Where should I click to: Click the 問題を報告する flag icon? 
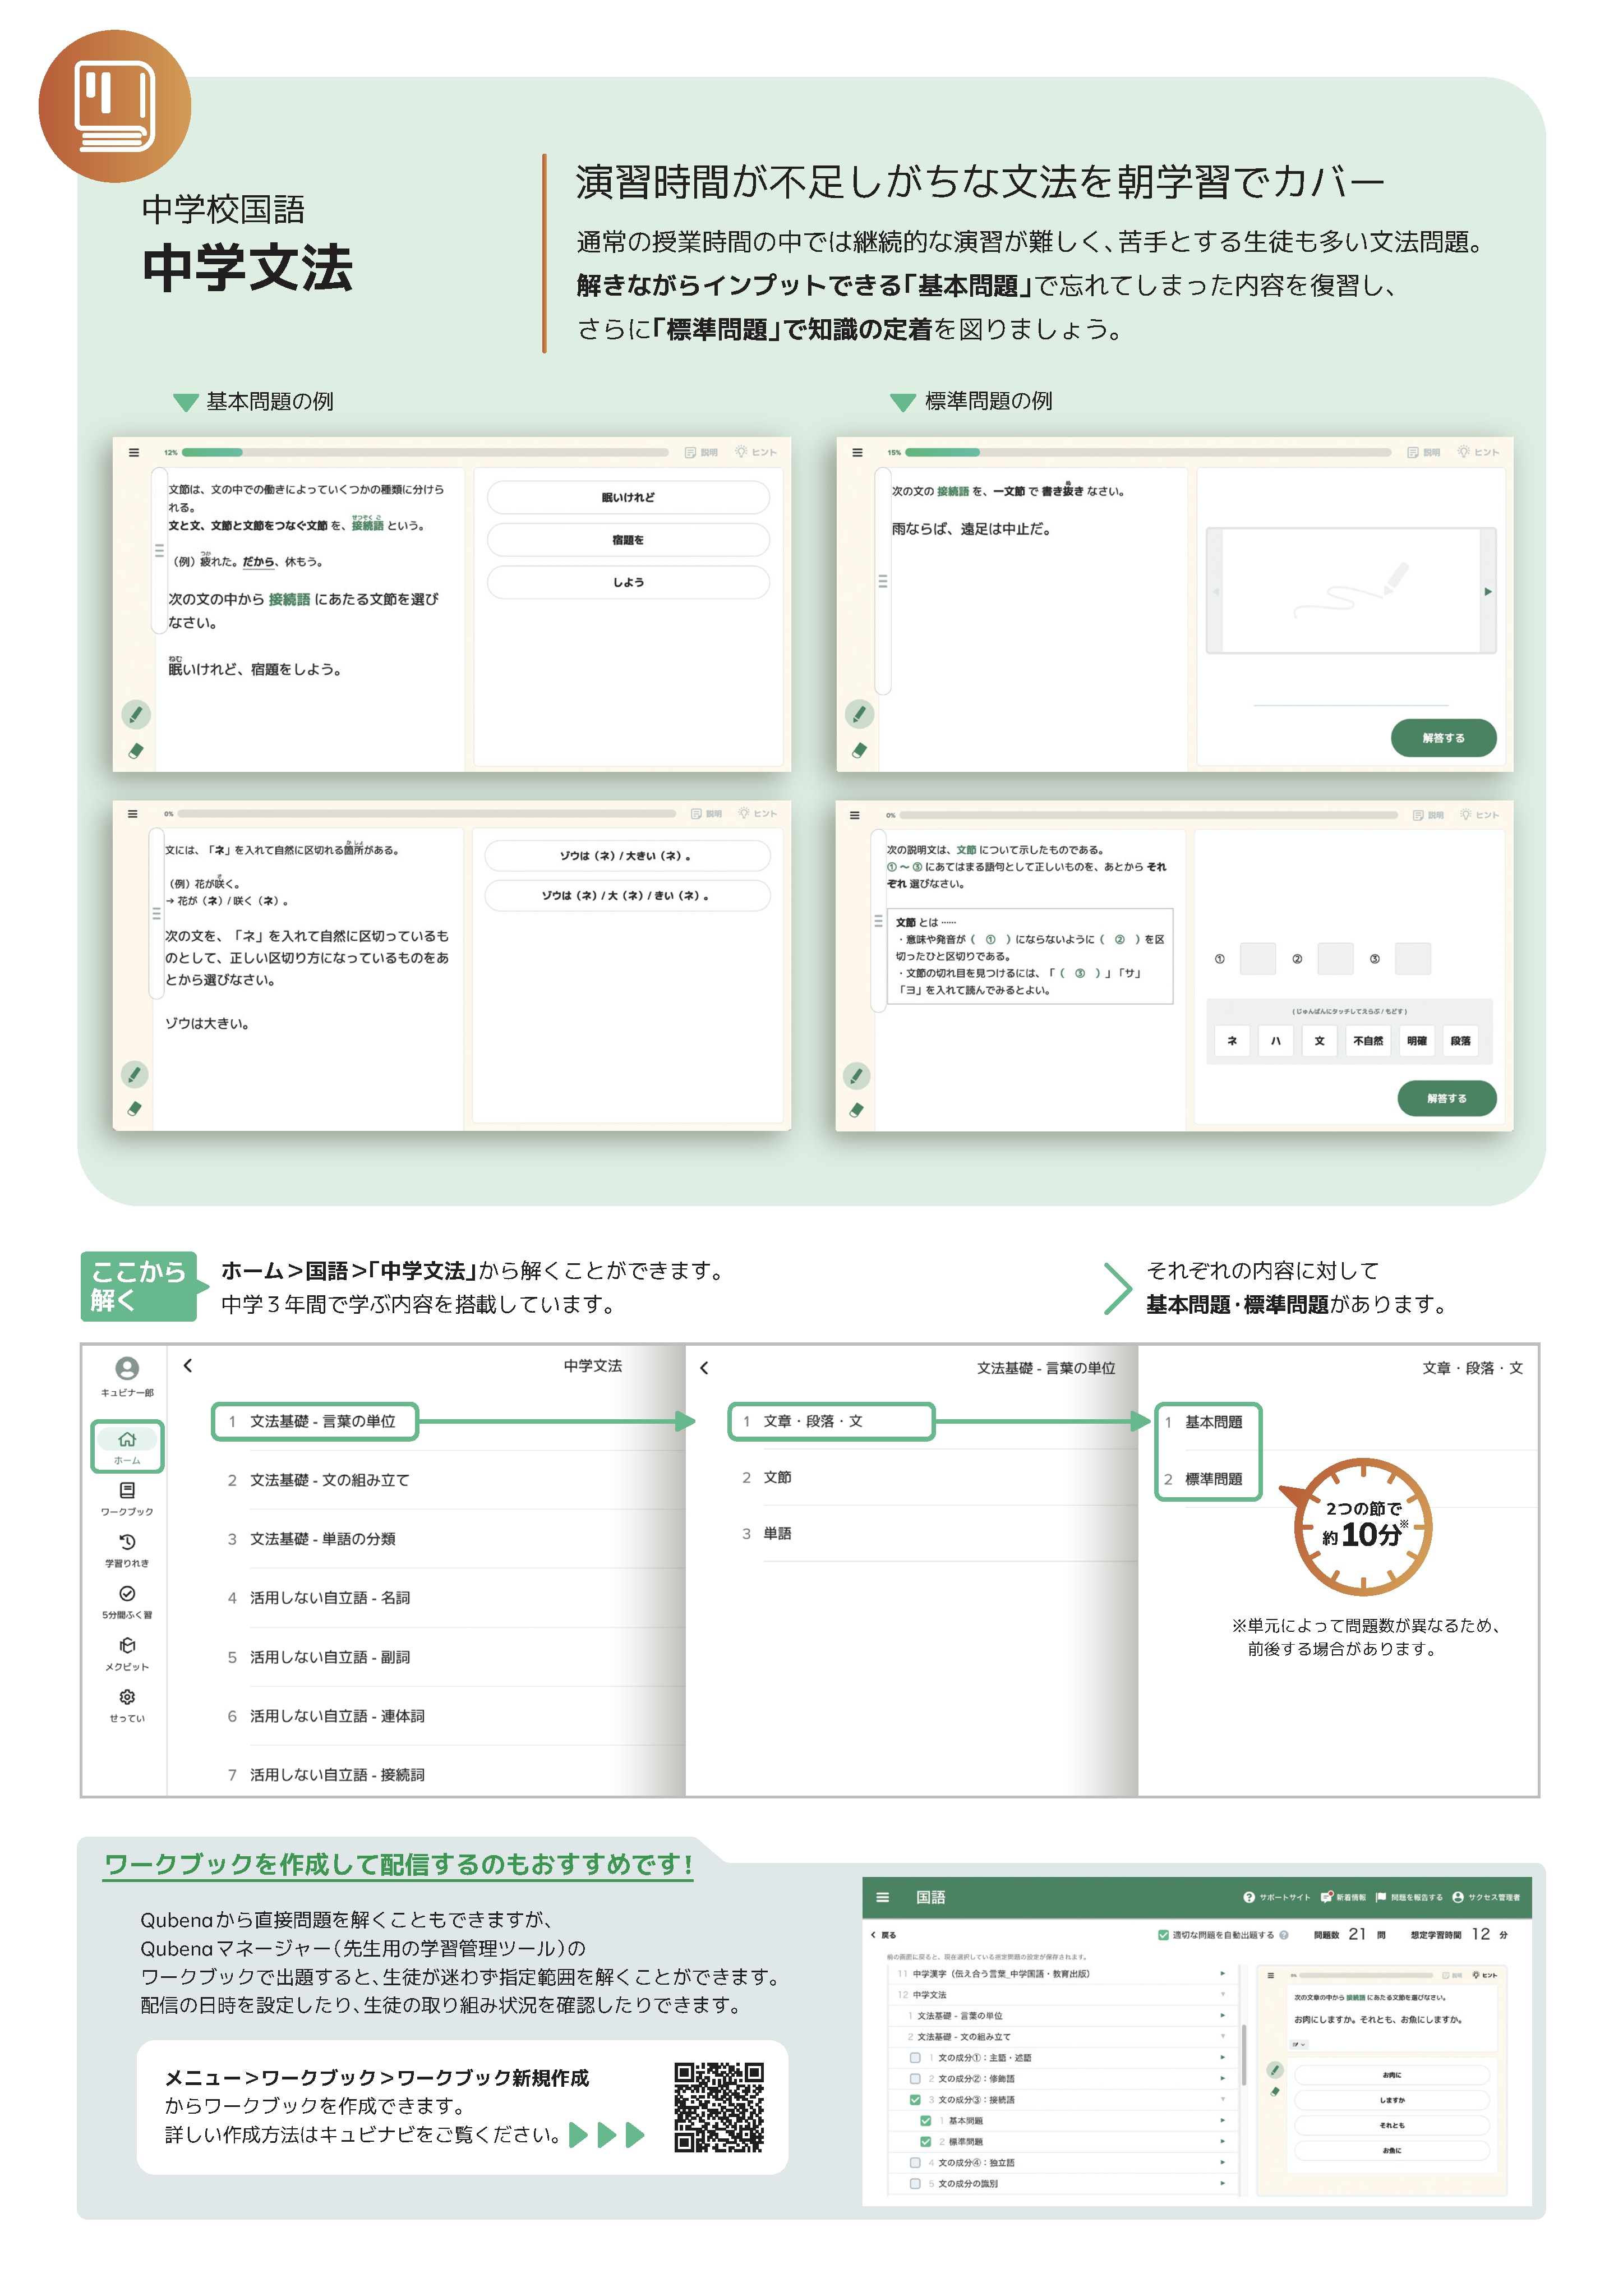click(1381, 1897)
